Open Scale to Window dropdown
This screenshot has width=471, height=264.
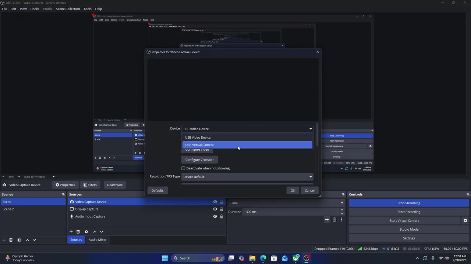39,177
